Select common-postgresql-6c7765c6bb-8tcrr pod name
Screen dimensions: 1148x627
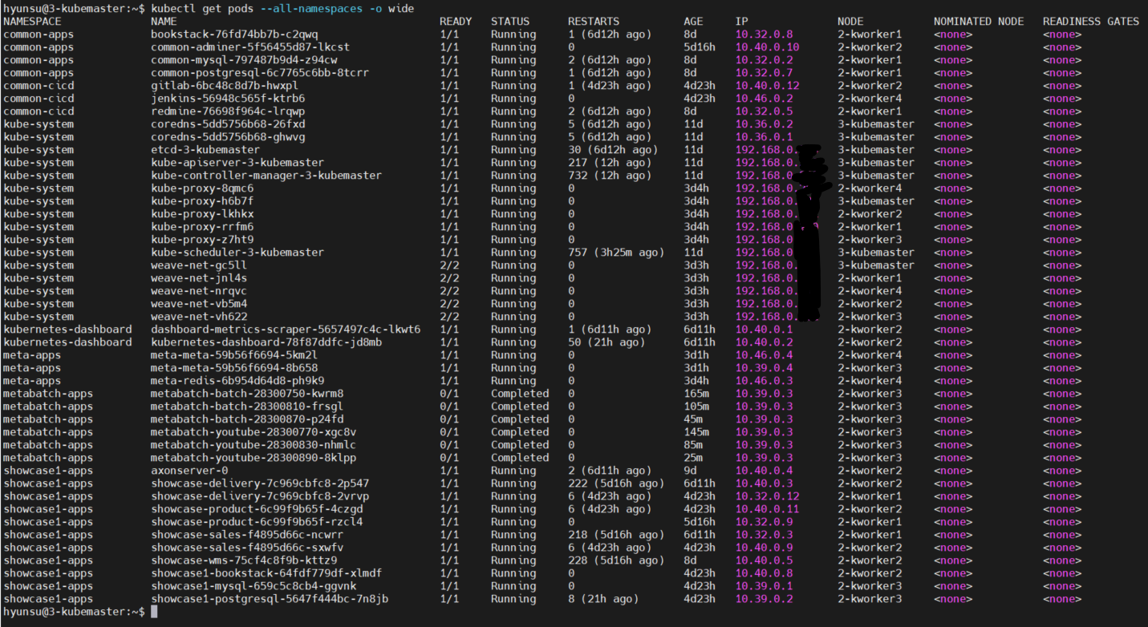260,73
